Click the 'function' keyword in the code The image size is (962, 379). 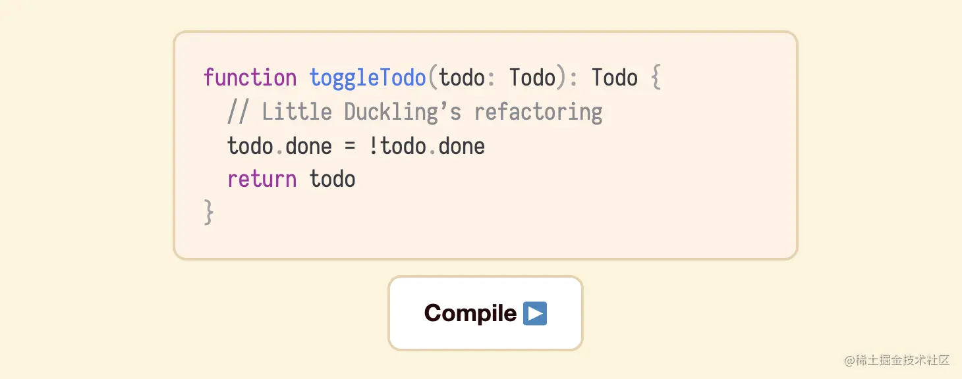pos(250,78)
